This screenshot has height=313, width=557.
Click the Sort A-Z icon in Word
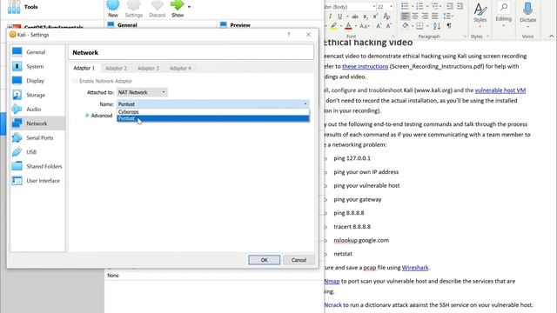coord(437,25)
